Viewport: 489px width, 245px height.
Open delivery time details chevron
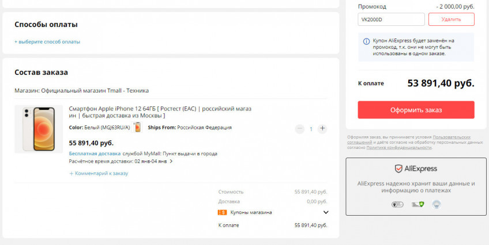point(171,162)
